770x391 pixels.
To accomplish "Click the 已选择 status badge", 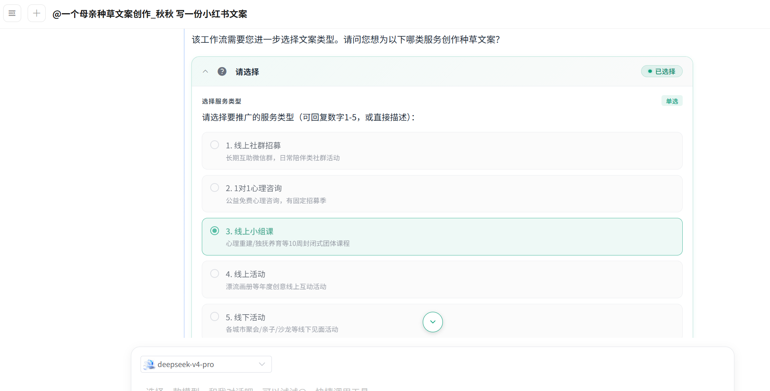I will coord(661,71).
